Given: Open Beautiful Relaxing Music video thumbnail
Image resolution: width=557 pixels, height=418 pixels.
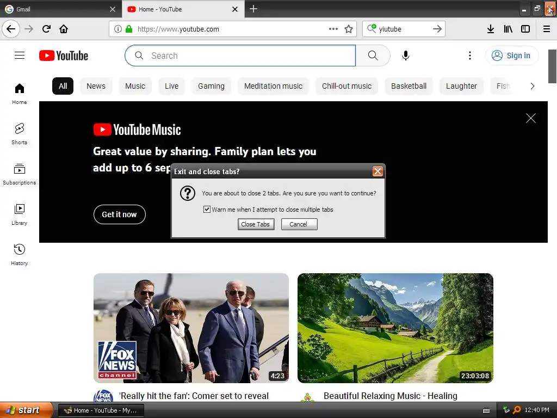Looking at the screenshot, I should pyautogui.click(x=395, y=328).
